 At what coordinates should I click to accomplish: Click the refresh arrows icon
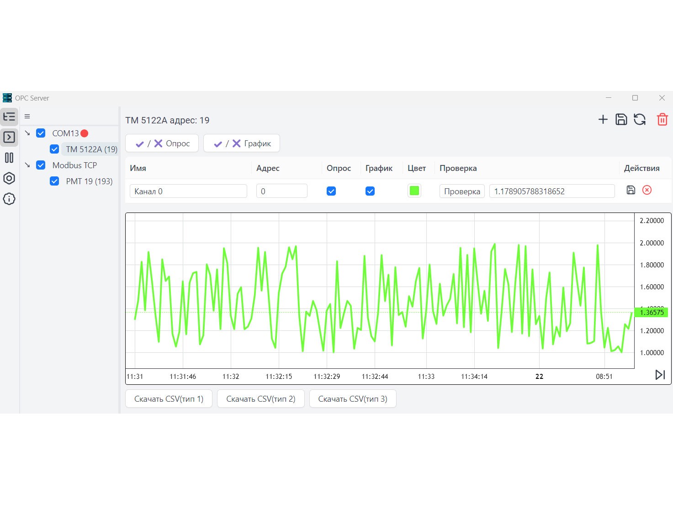tap(640, 120)
